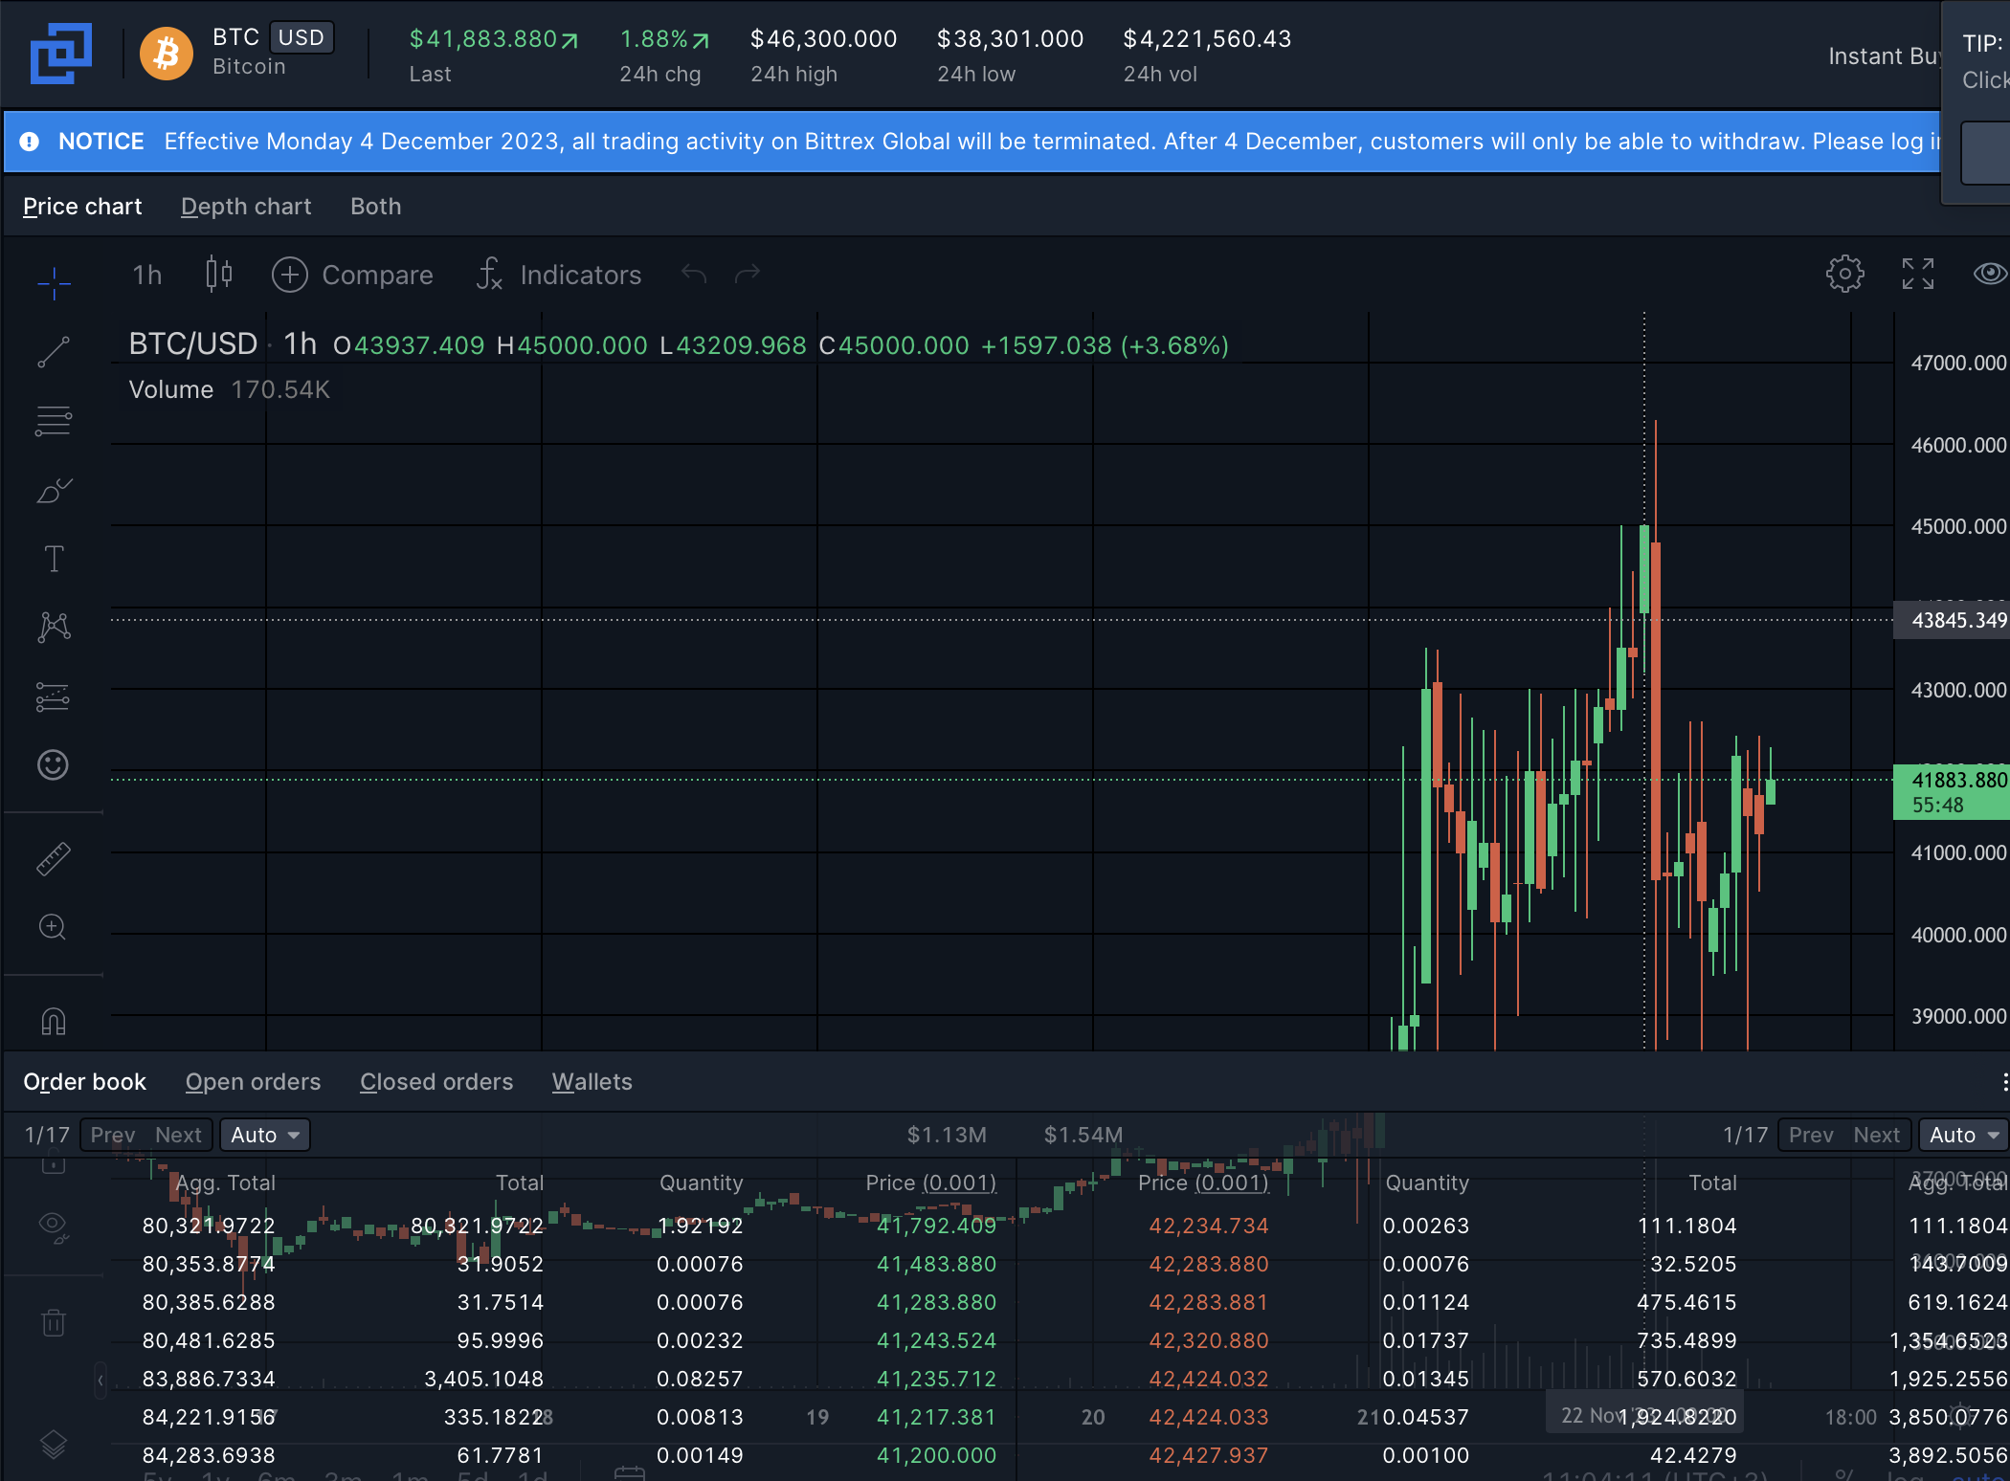Image resolution: width=2010 pixels, height=1481 pixels.
Task: Click the 41883.880 current price label
Action: tap(1953, 792)
